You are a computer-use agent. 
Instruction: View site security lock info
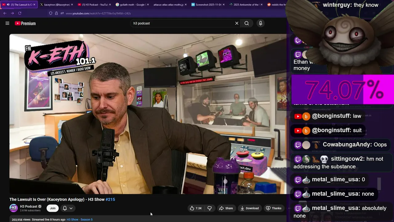tap(56, 13)
